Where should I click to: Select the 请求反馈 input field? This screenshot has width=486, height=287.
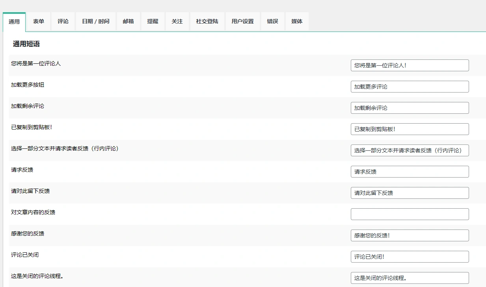click(409, 171)
